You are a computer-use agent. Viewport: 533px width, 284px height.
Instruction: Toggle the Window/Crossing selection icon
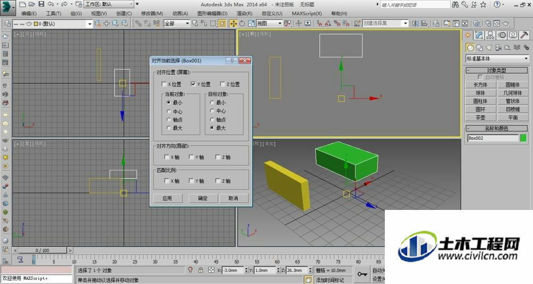(x=222, y=23)
